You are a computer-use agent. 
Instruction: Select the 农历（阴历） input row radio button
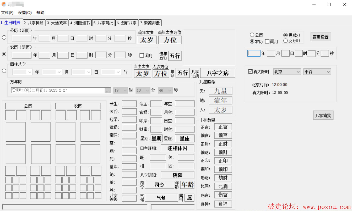point(4,54)
